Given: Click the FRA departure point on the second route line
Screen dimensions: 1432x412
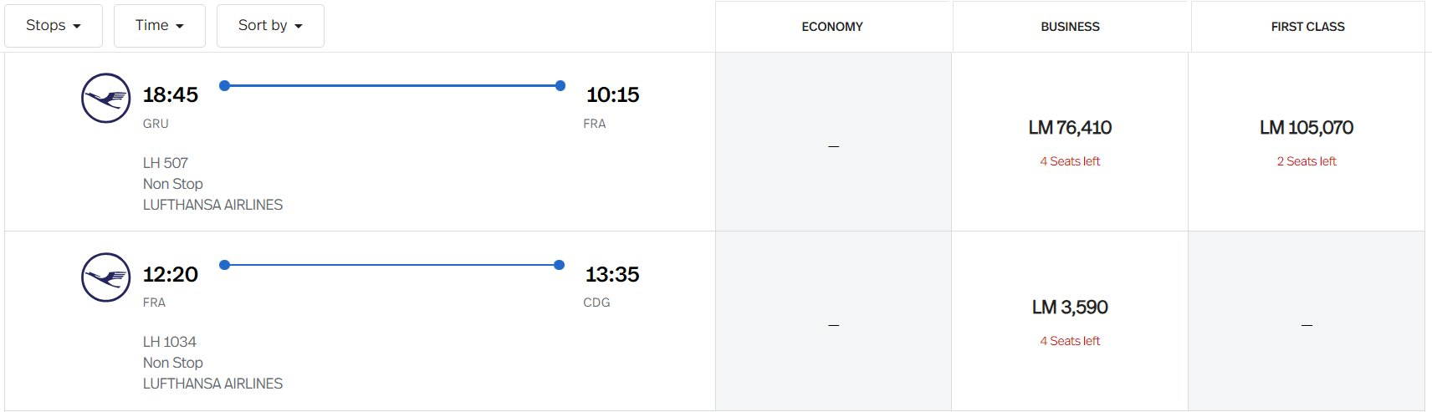Looking at the screenshot, I should 224,265.
